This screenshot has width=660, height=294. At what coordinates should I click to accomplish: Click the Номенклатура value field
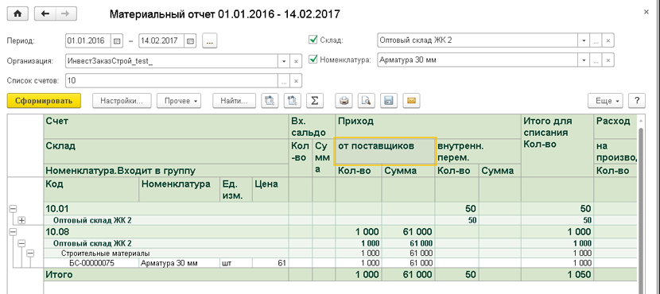(478, 60)
